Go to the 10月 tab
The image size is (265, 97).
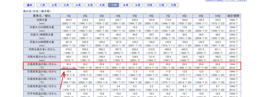[150, 5]
